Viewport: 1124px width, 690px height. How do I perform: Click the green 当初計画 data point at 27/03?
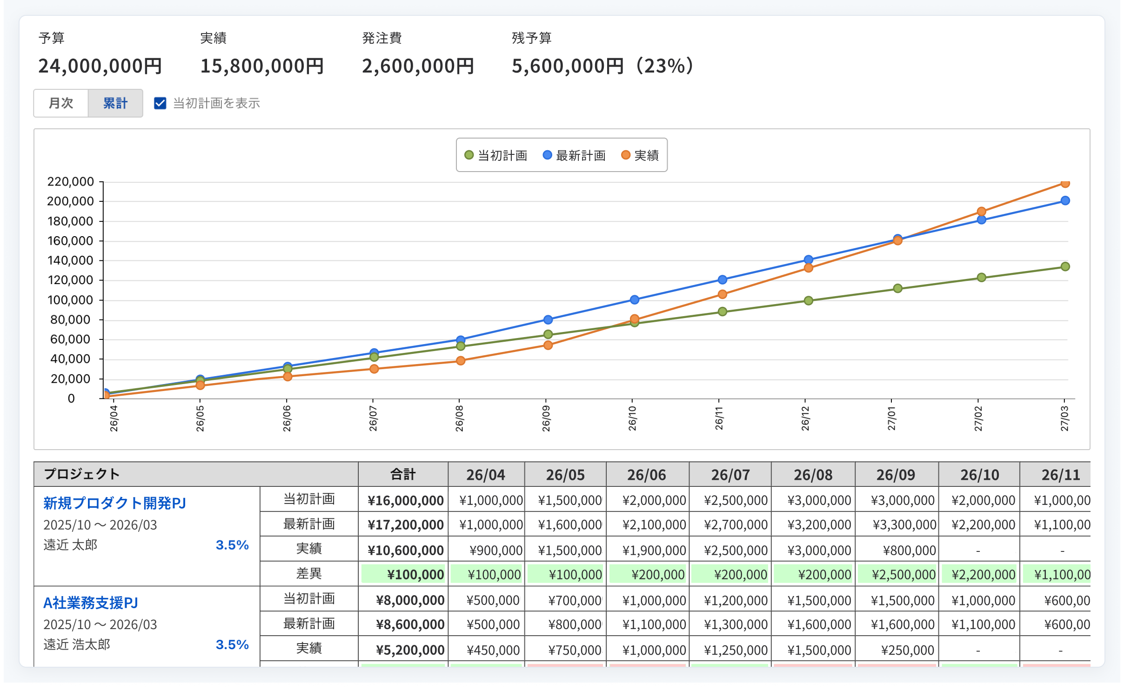pos(1065,266)
